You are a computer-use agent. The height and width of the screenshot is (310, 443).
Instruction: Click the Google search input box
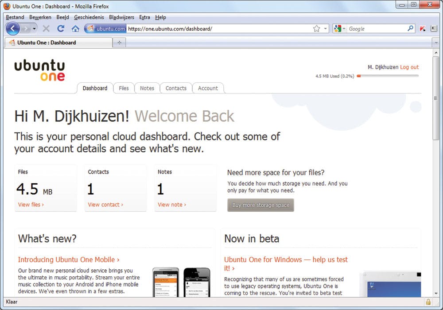pyautogui.click(x=377, y=28)
